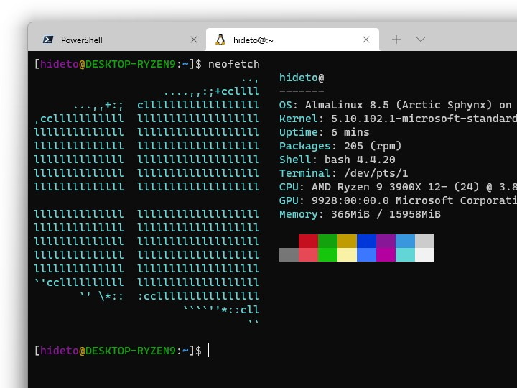Screen dimensions: 517x388
Task: Close the PowerShell tab
Action: pyautogui.click(x=194, y=40)
